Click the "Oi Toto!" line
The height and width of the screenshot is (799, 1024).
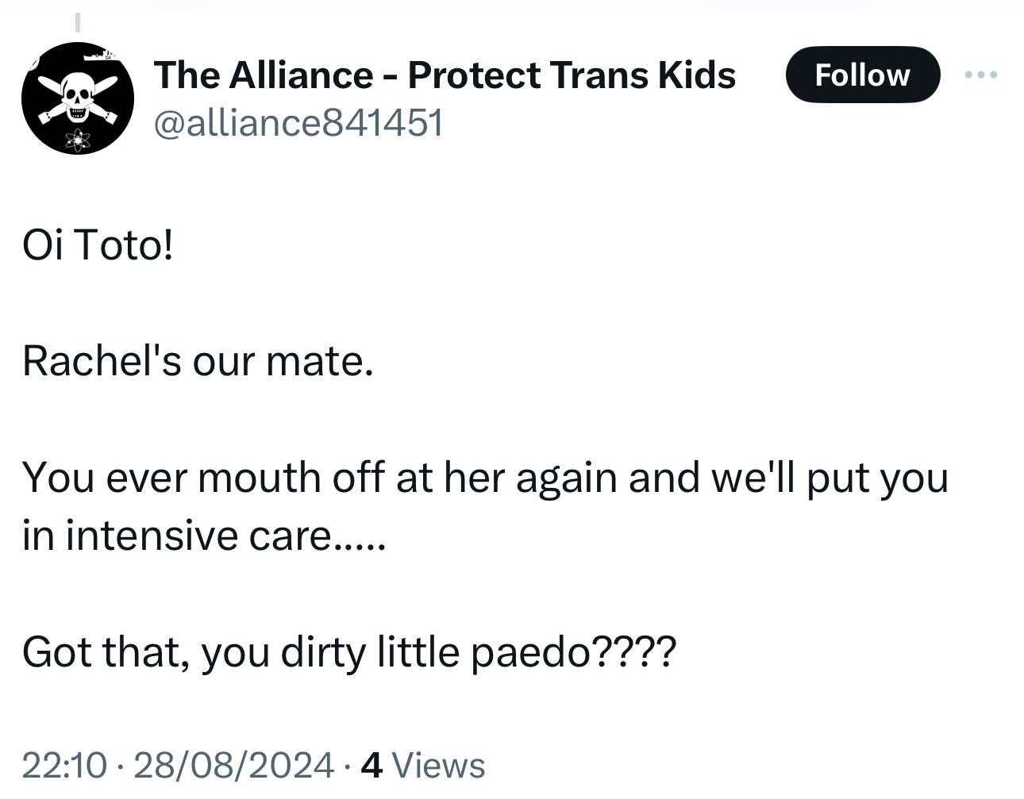pyautogui.click(x=98, y=244)
